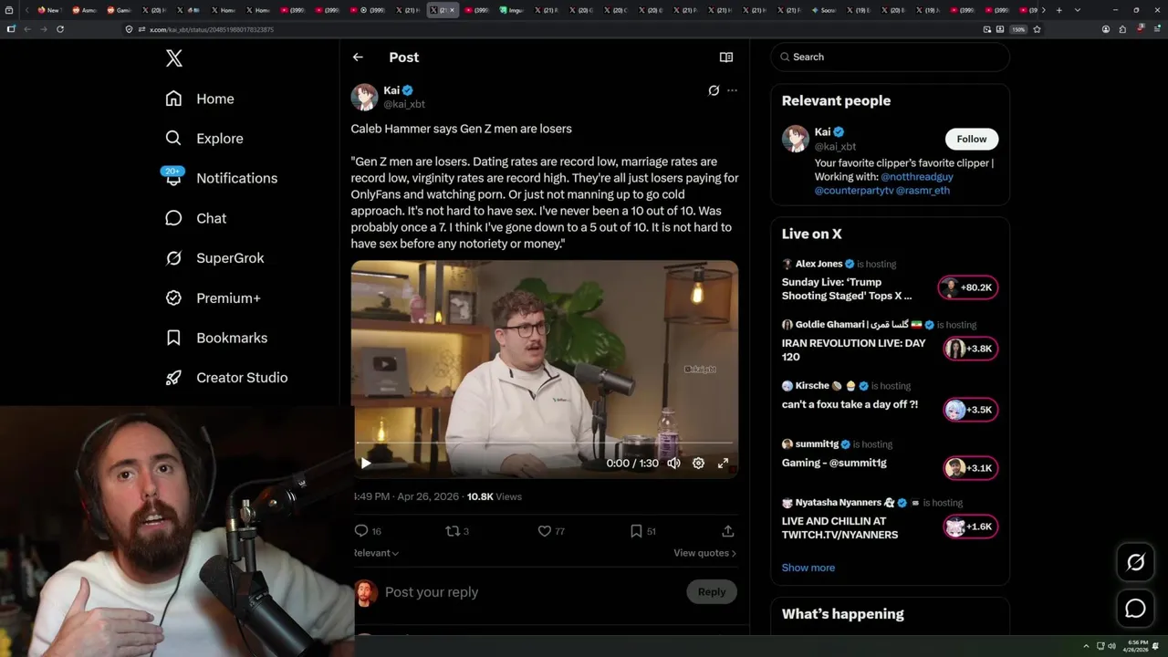Open a new browser tab with plus
The image size is (1168, 657).
pos(1058,10)
